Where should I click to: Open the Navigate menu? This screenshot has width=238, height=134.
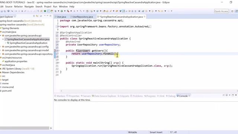(x=29, y=7)
